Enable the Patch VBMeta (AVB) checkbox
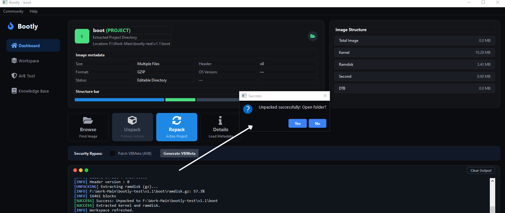This screenshot has width=505, height=213. [x=112, y=153]
